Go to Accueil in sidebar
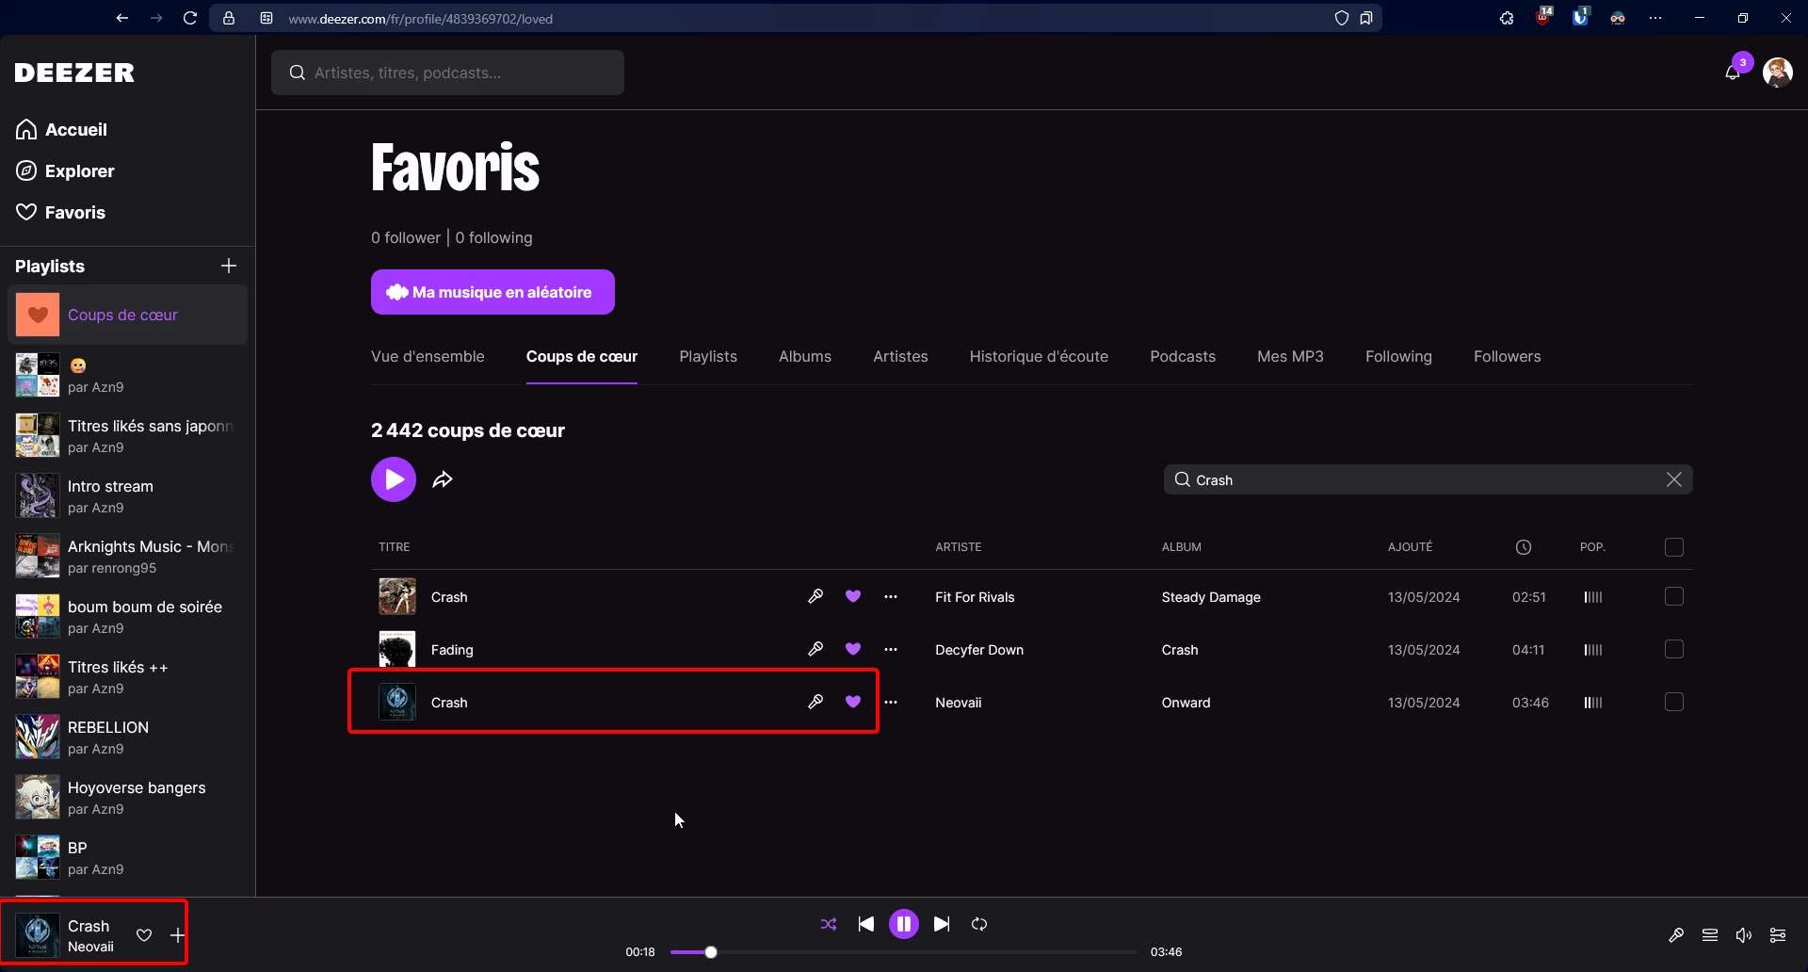 [61, 130]
